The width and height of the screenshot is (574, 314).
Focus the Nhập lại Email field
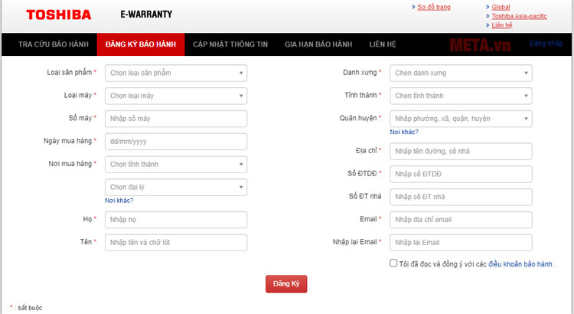(x=461, y=243)
